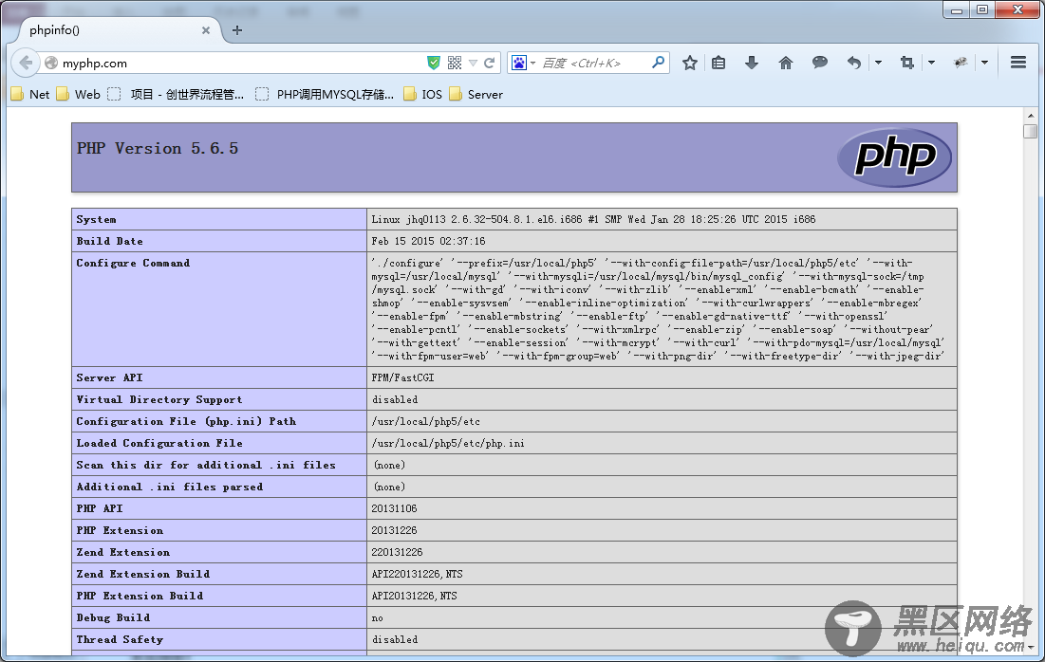The image size is (1045, 662).
Task: Click the Zend Extension Build label
Action: point(142,574)
